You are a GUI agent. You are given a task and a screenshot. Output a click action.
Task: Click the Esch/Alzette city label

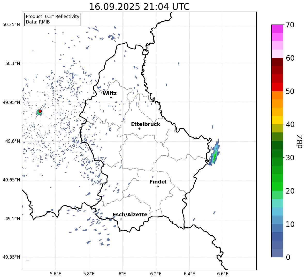pos(130,214)
